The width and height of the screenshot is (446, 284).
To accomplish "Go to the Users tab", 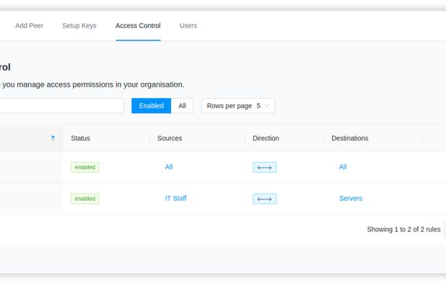I will tap(188, 25).
